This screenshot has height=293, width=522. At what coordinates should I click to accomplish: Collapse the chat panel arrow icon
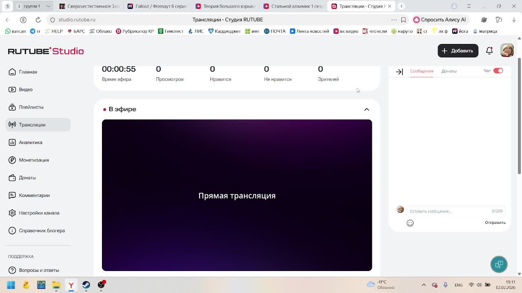click(x=399, y=72)
